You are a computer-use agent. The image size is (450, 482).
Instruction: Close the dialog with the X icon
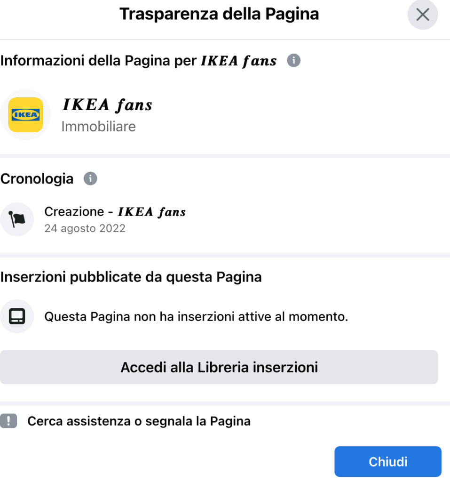point(422,15)
